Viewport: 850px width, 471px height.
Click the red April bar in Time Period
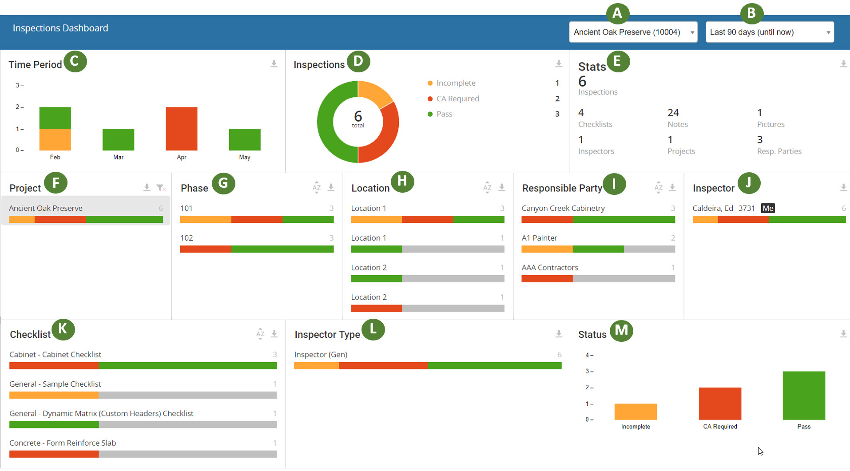coord(181,129)
